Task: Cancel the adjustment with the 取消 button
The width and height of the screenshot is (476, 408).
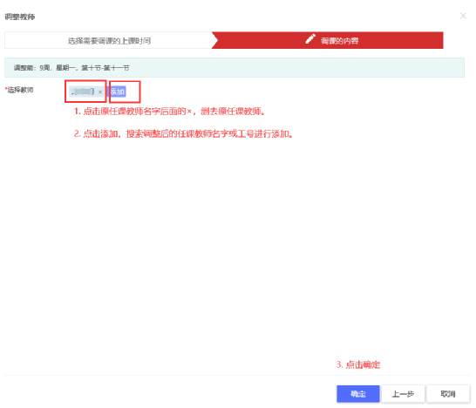Action: pyautogui.click(x=448, y=394)
